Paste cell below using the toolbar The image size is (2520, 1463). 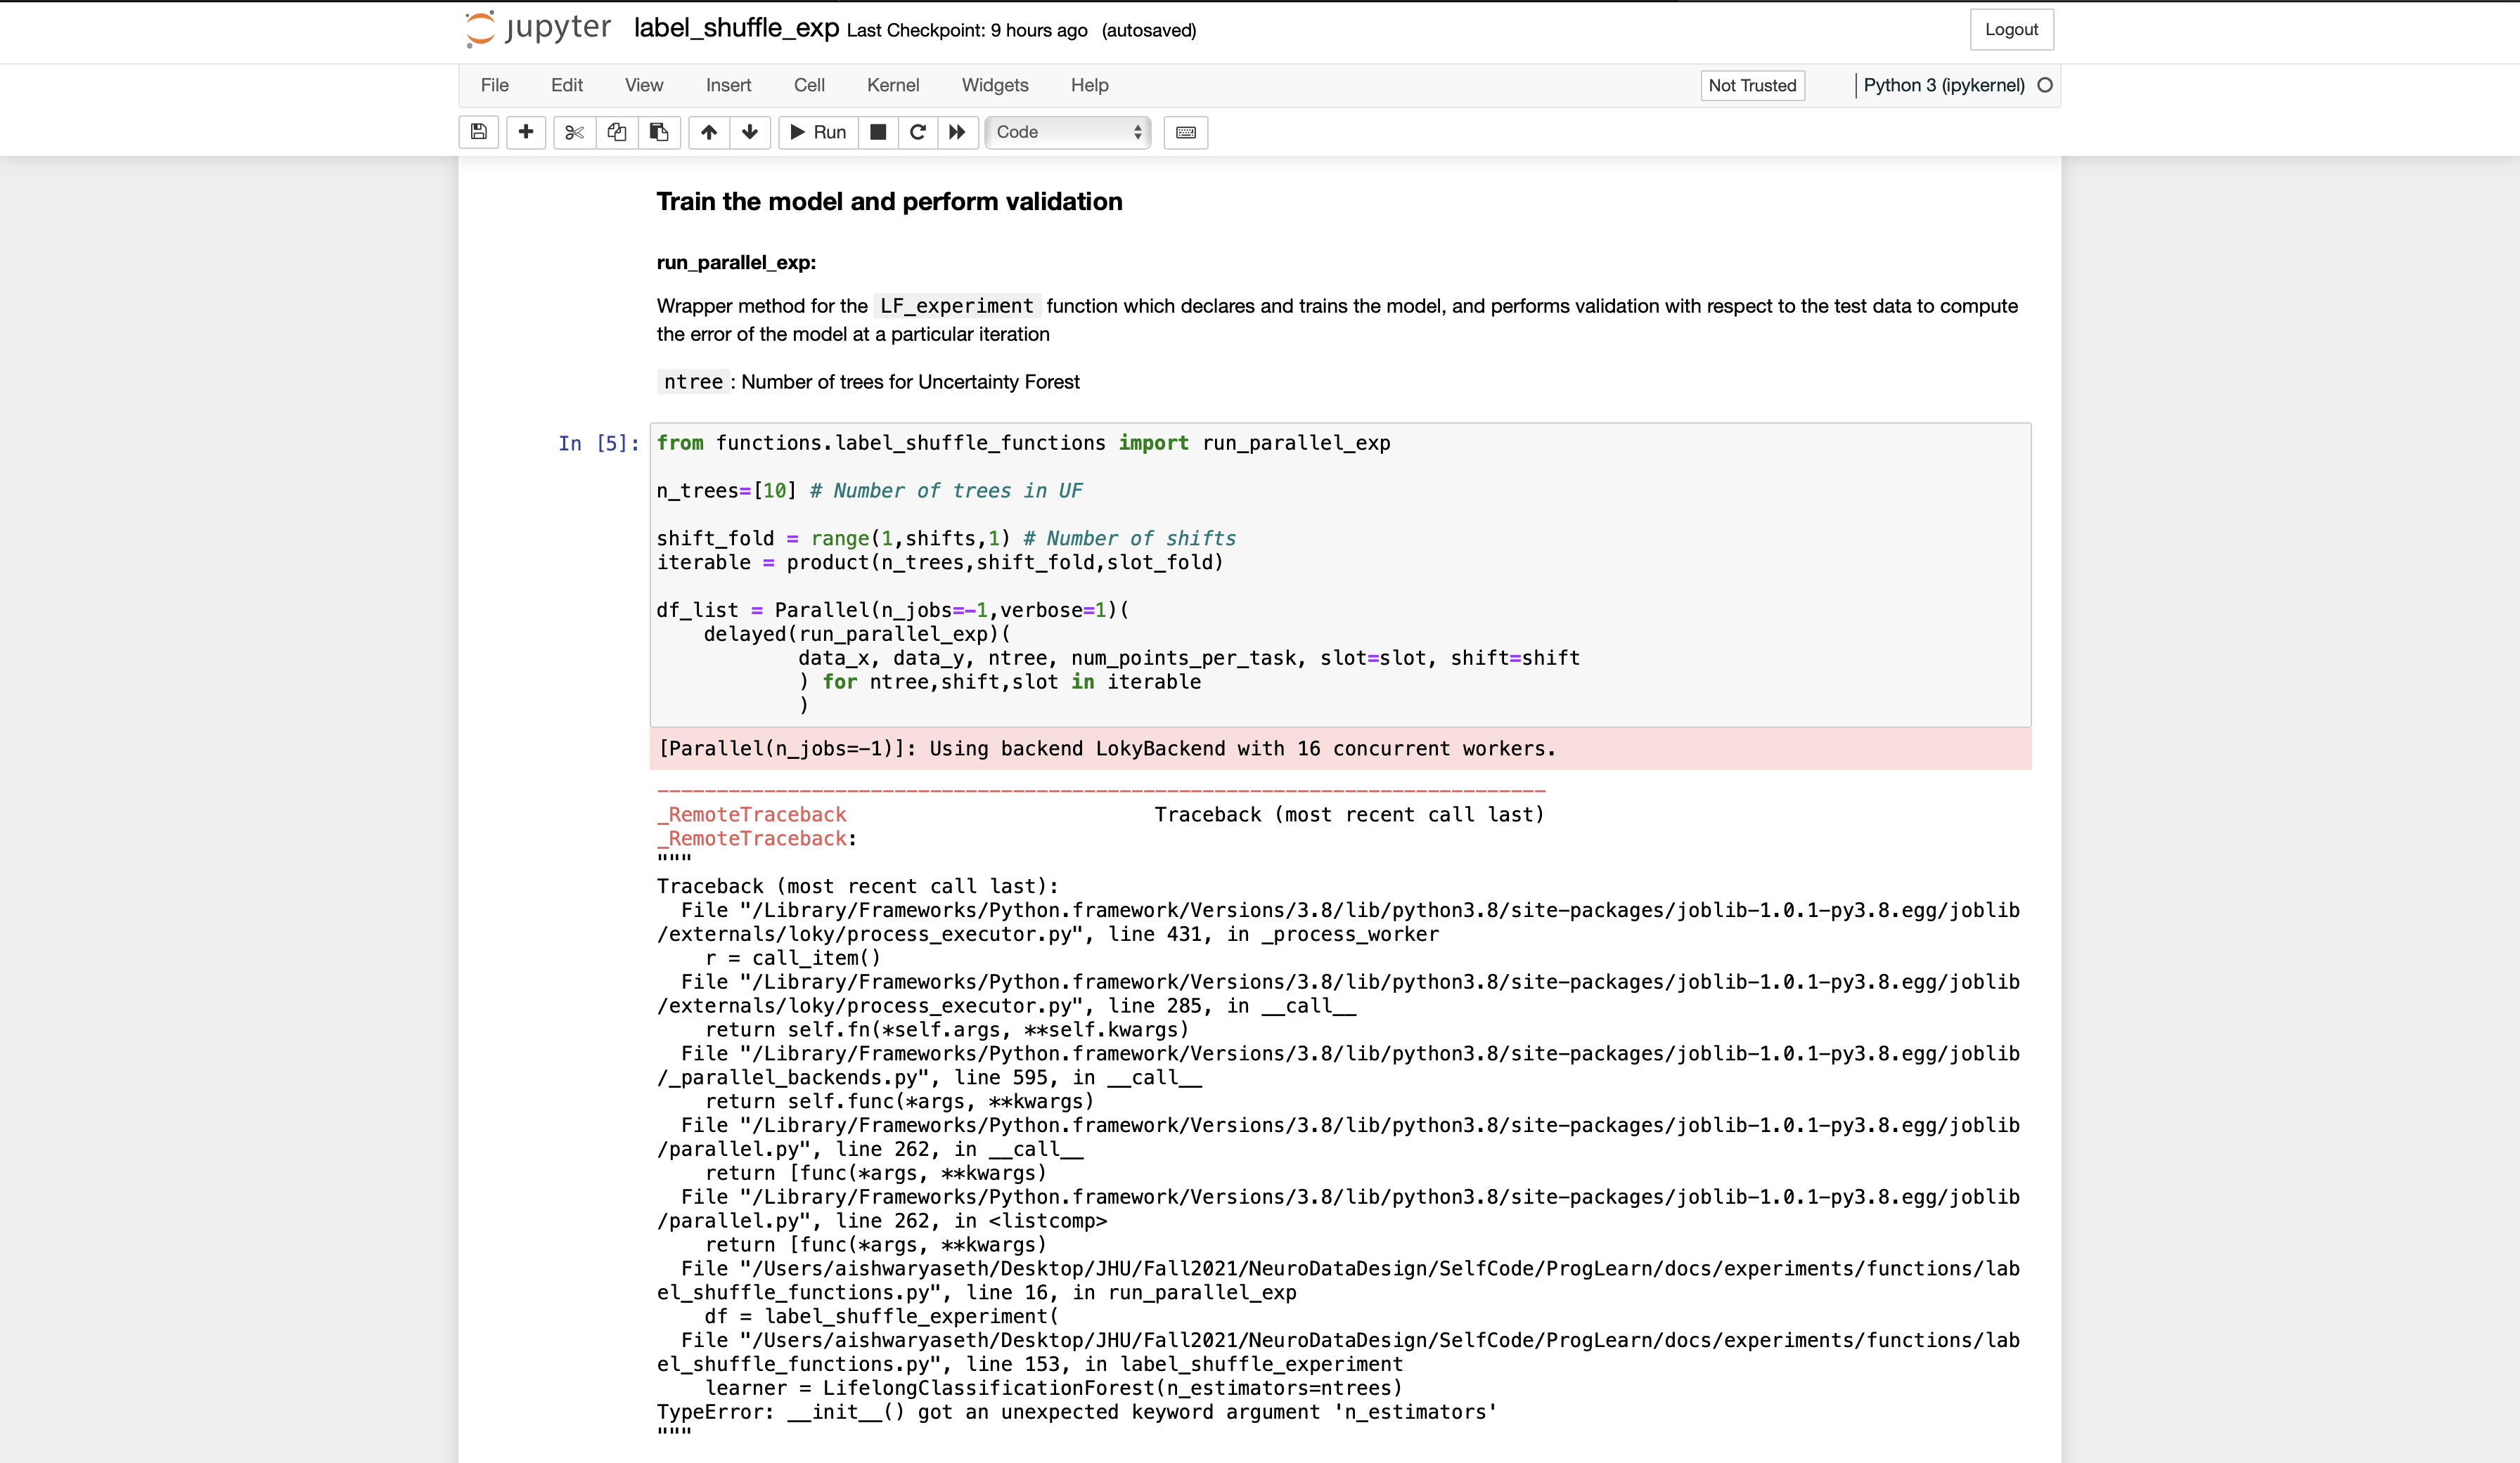point(659,132)
